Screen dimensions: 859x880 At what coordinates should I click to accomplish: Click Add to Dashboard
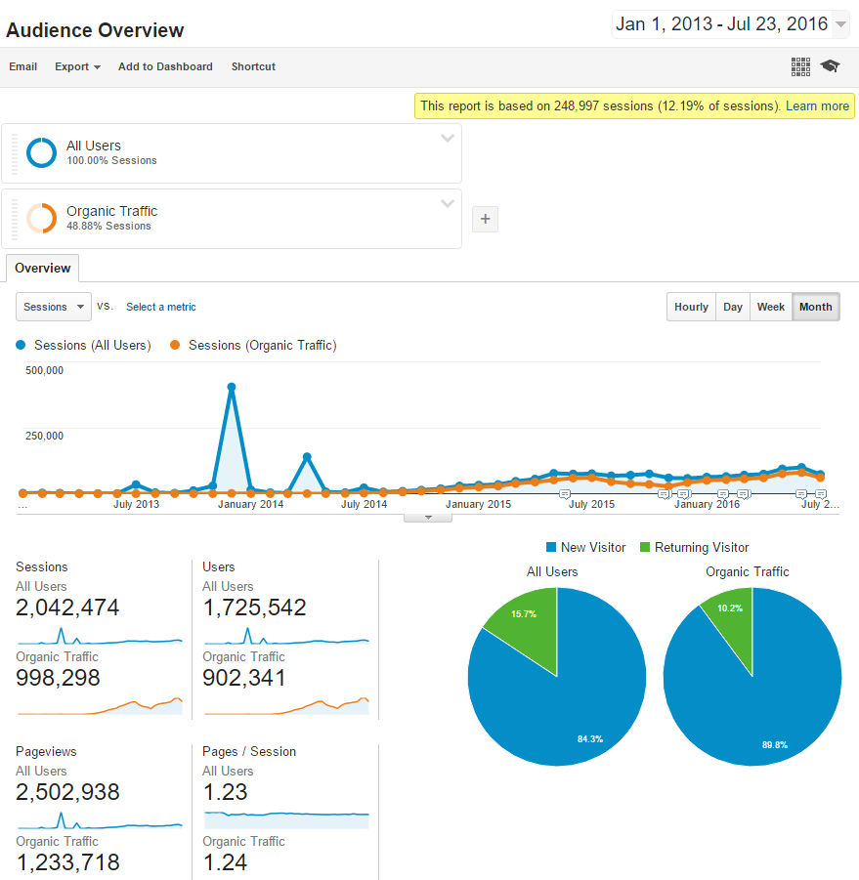click(x=165, y=66)
